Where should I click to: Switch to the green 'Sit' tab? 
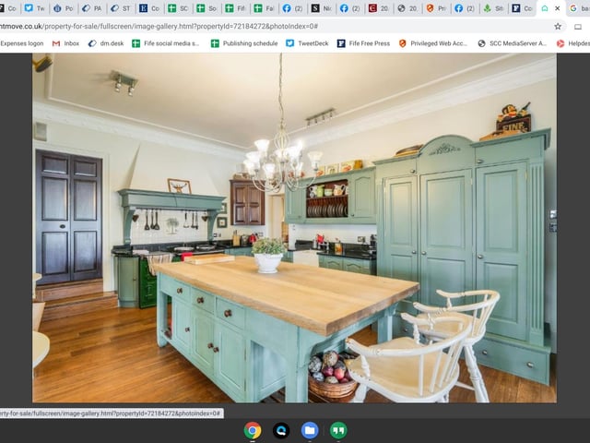[493, 8]
